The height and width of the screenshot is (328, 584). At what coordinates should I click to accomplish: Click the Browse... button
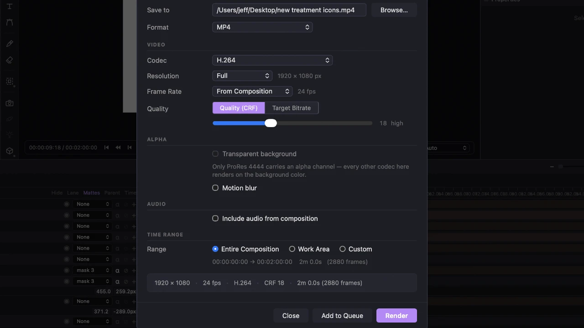(394, 10)
